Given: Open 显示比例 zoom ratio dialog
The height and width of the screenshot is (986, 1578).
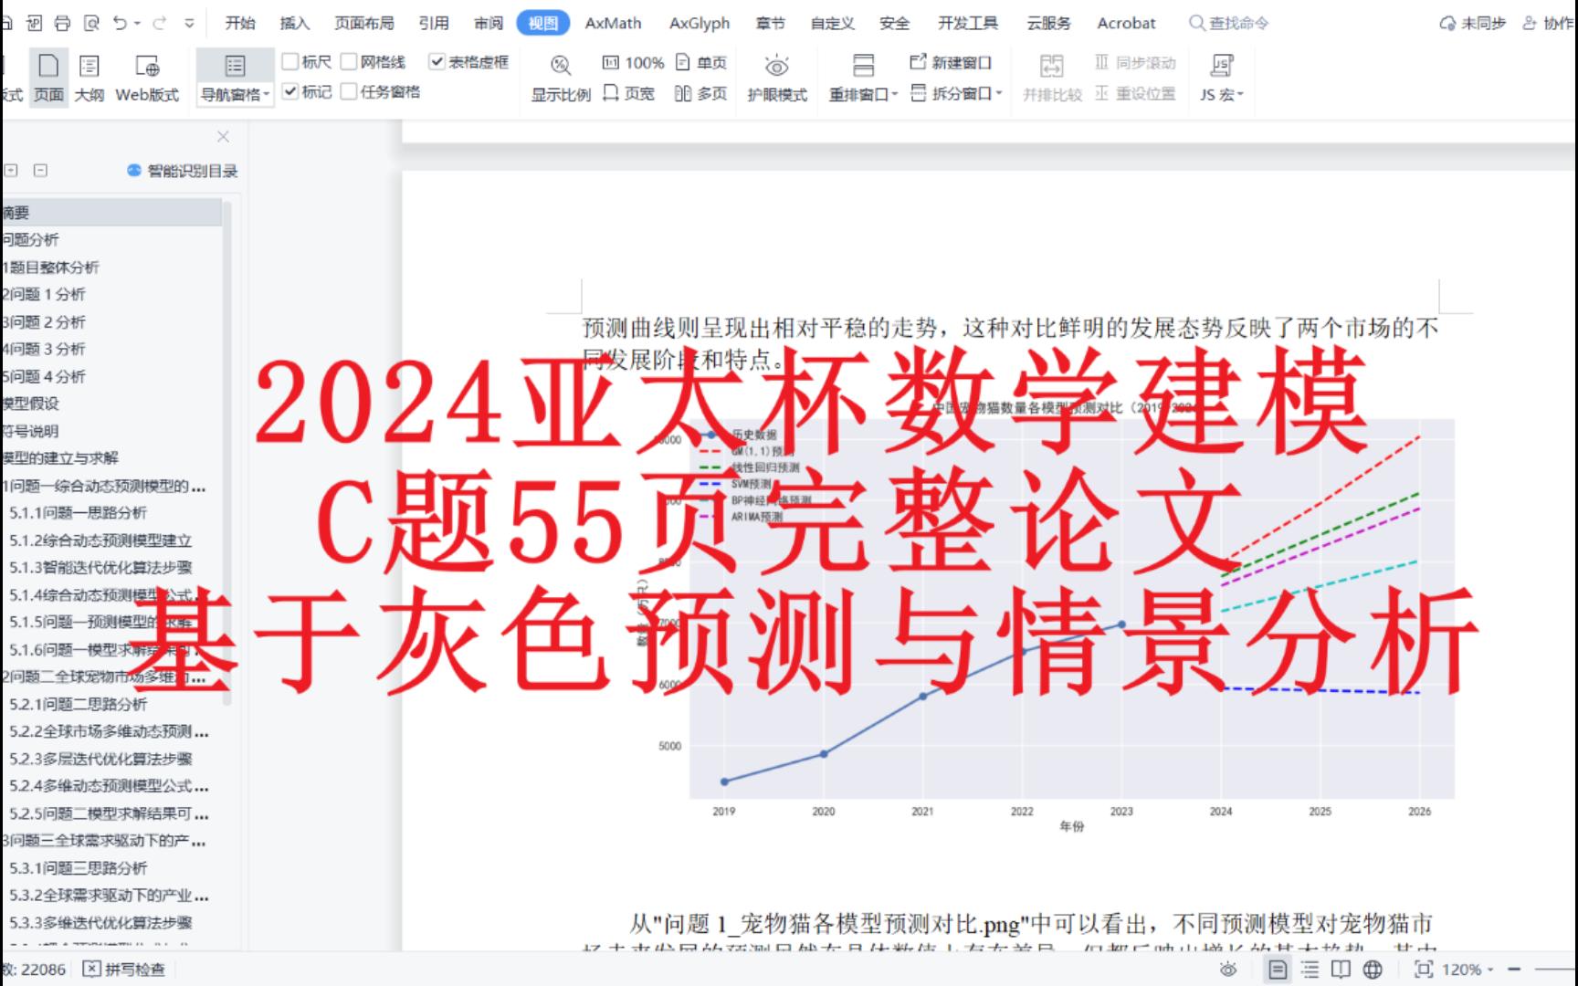Looking at the screenshot, I should (x=561, y=78).
